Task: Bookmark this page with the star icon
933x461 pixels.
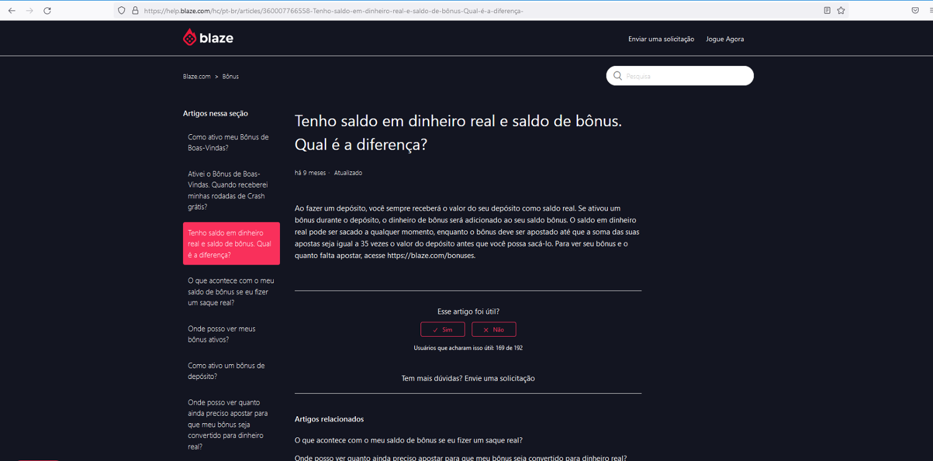Action: [841, 11]
